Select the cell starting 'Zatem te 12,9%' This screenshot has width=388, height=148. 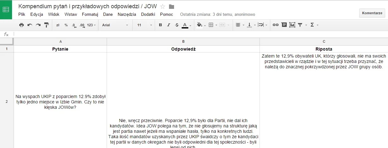tap(324, 100)
